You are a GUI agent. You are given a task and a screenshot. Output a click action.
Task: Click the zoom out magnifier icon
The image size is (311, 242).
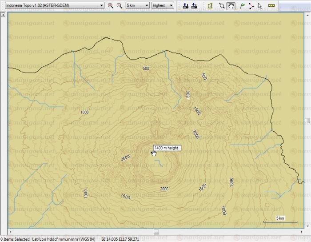click(119, 6)
